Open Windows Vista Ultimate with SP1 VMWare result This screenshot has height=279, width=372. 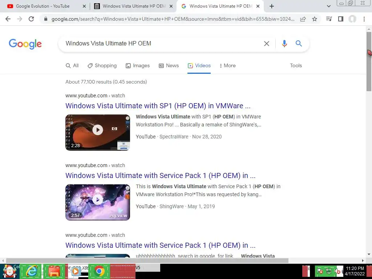(158, 106)
